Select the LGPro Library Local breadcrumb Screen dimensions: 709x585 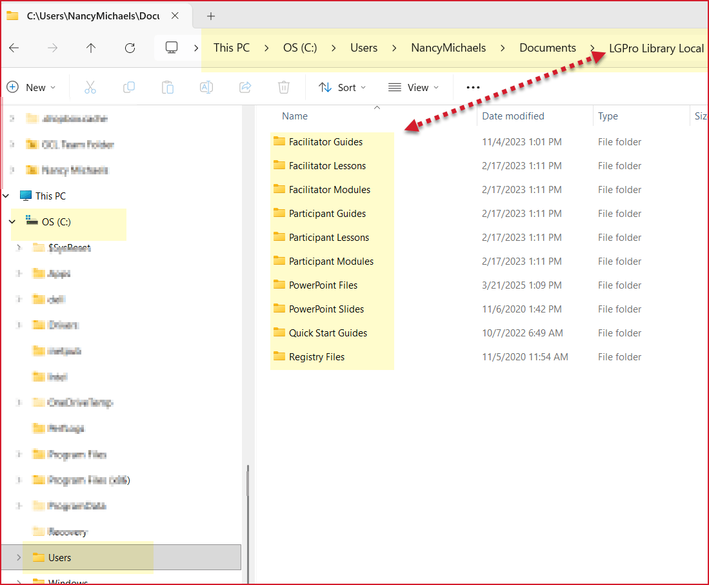pos(657,48)
